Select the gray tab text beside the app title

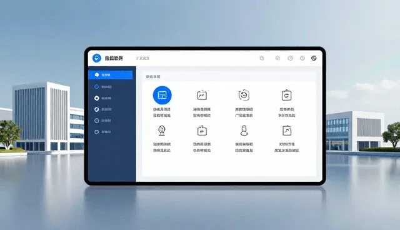pos(142,58)
